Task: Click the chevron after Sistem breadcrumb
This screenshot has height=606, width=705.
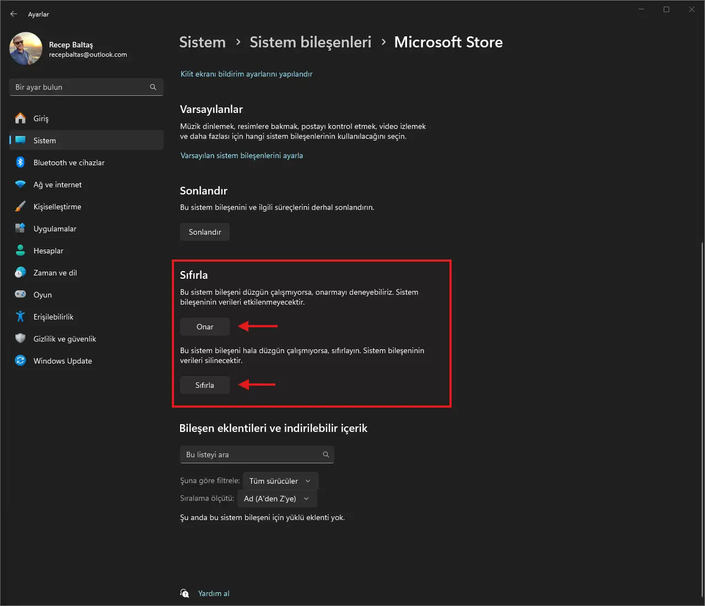Action: [x=238, y=42]
